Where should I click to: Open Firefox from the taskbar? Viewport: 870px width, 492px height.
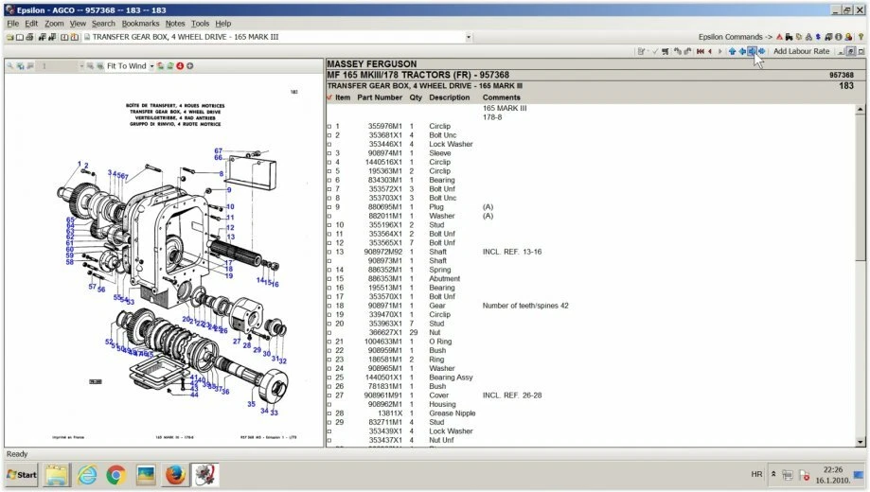(175, 475)
